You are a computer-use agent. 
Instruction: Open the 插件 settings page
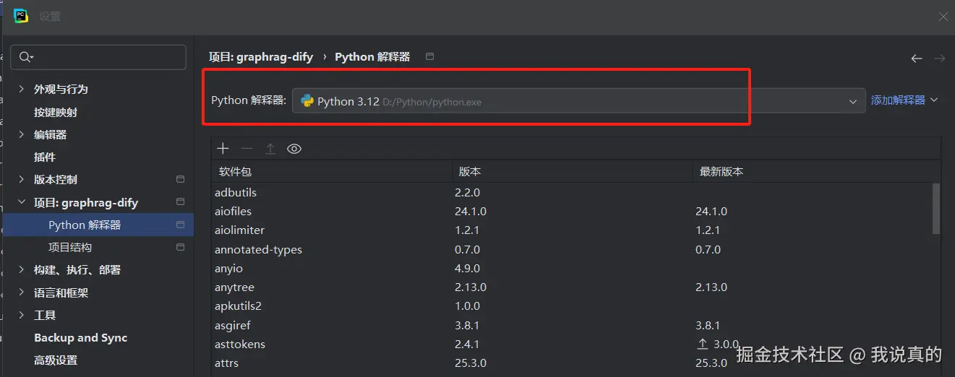[x=45, y=157]
